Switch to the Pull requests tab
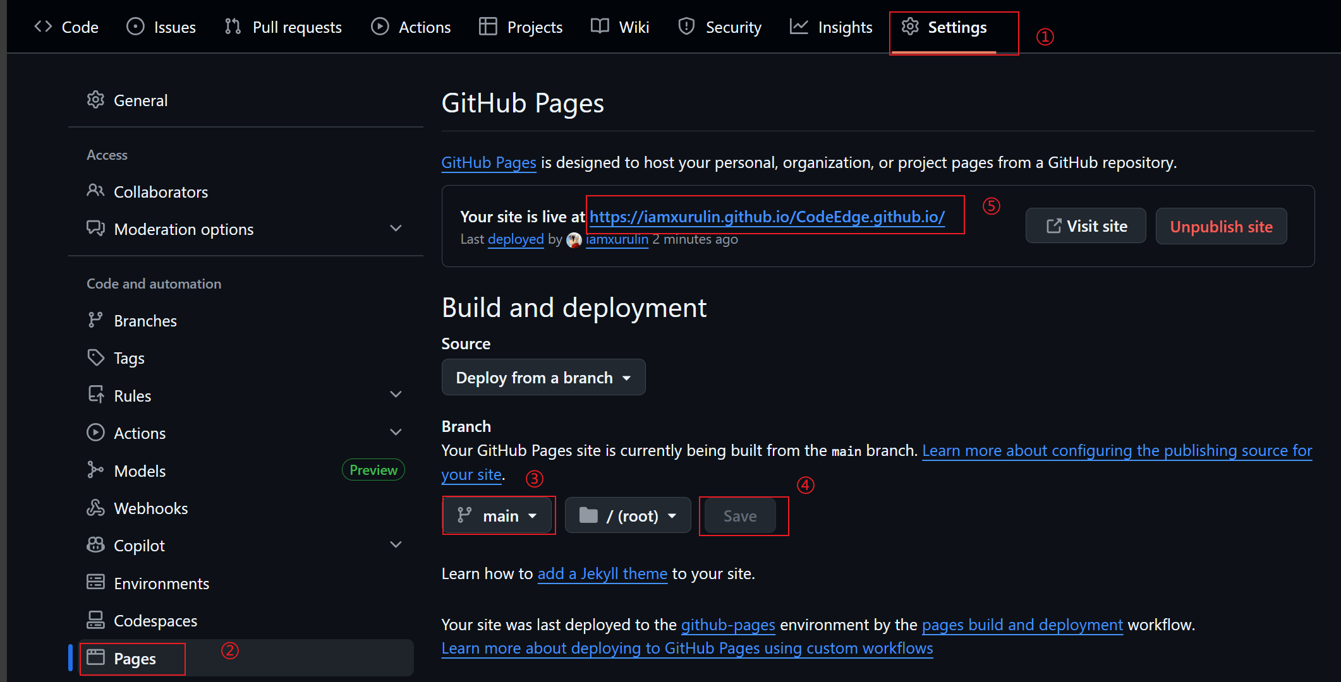 coord(284,27)
